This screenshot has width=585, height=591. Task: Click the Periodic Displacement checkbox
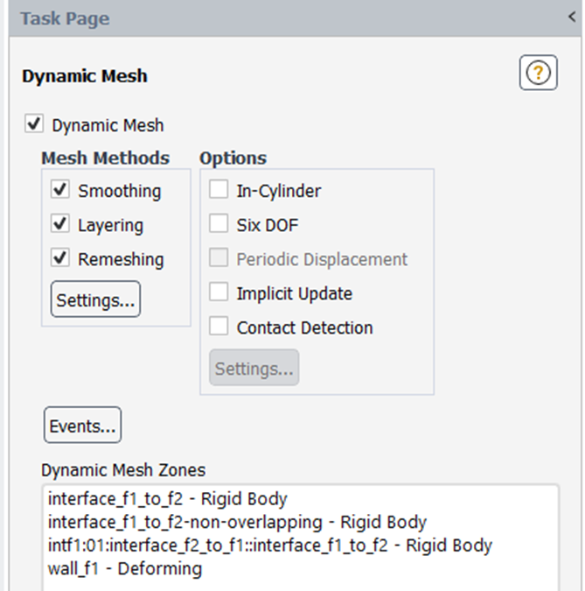219,259
